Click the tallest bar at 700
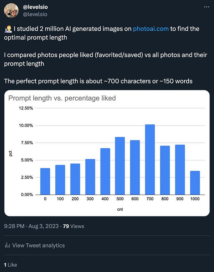This screenshot has width=214, height=272. 150,160
